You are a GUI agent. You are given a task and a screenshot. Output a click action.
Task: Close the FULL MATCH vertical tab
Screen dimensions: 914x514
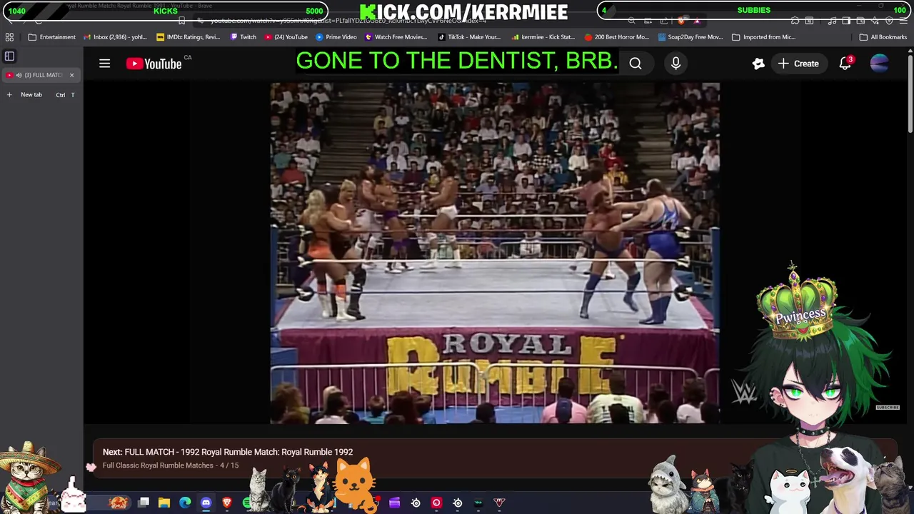coord(71,75)
